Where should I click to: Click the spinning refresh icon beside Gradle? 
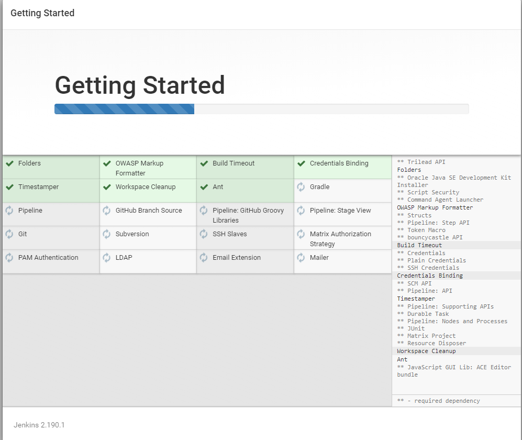coord(301,187)
